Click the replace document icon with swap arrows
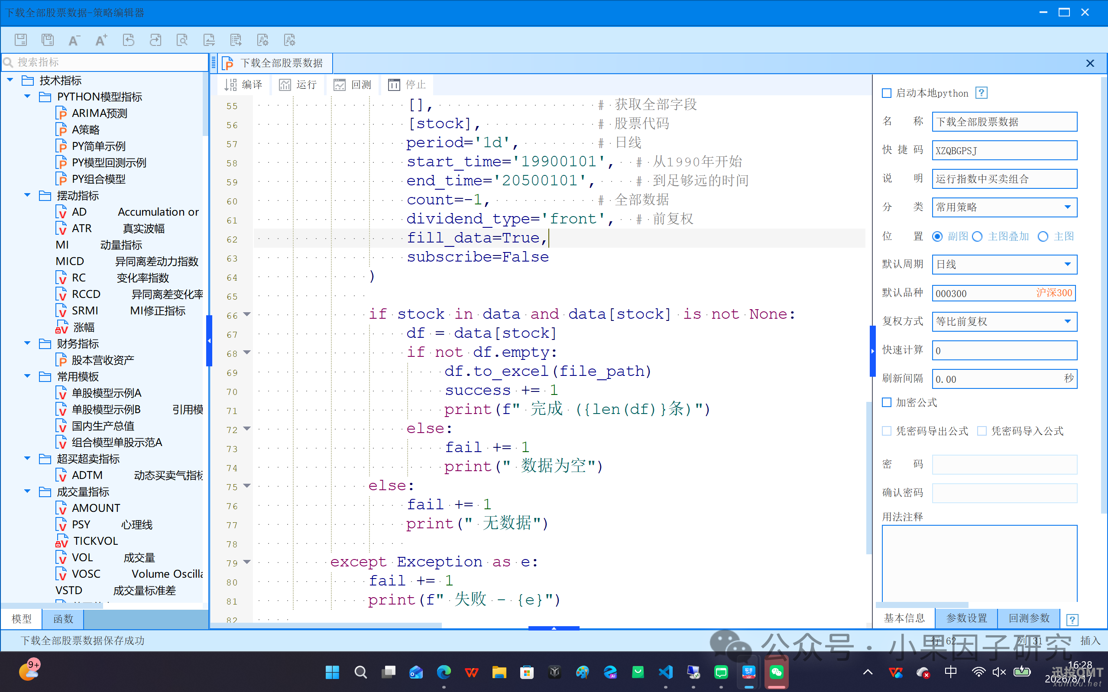 pyautogui.click(x=209, y=40)
